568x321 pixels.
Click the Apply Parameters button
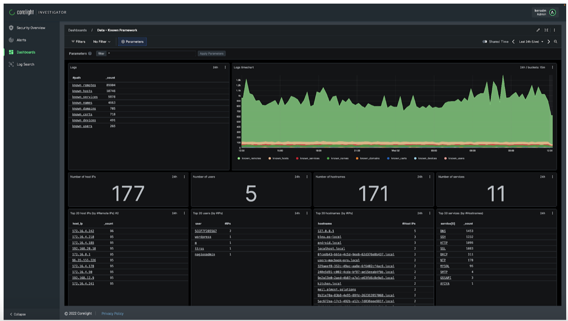(211, 54)
